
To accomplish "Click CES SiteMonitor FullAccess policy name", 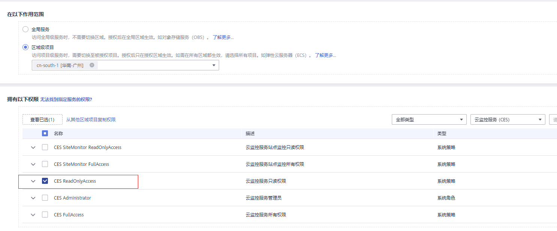I will pos(81,164).
